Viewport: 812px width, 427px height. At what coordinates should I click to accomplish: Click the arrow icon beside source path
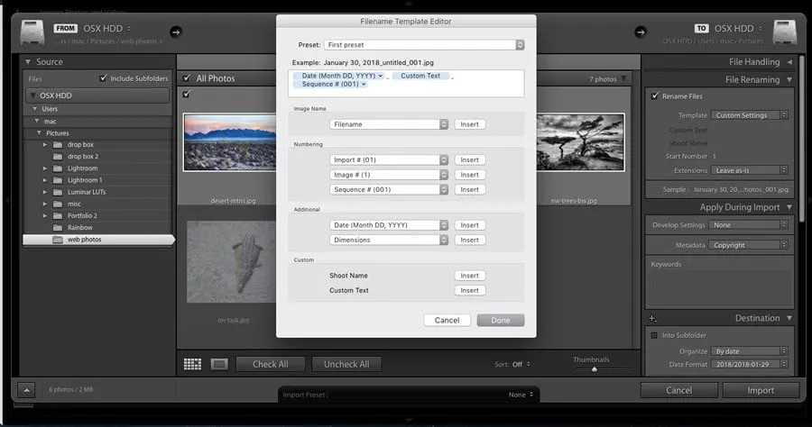coord(175,32)
